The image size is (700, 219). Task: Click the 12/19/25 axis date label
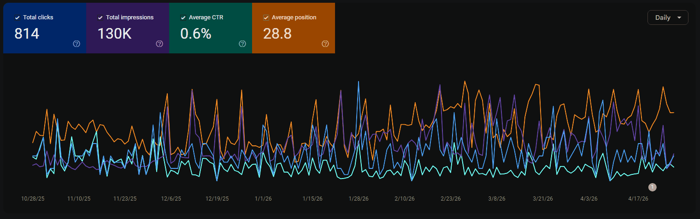click(217, 199)
